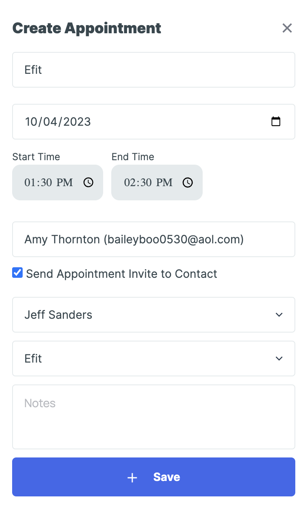Open the calendar picker icon in date field

[x=276, y=122]
